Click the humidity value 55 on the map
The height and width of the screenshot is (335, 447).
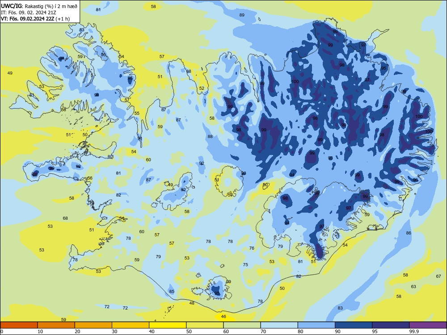click(137, 113)
